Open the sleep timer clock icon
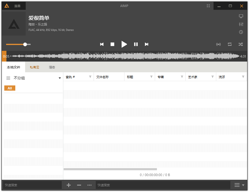Screen dimensions: 249x192 click(x=241, y=32)
